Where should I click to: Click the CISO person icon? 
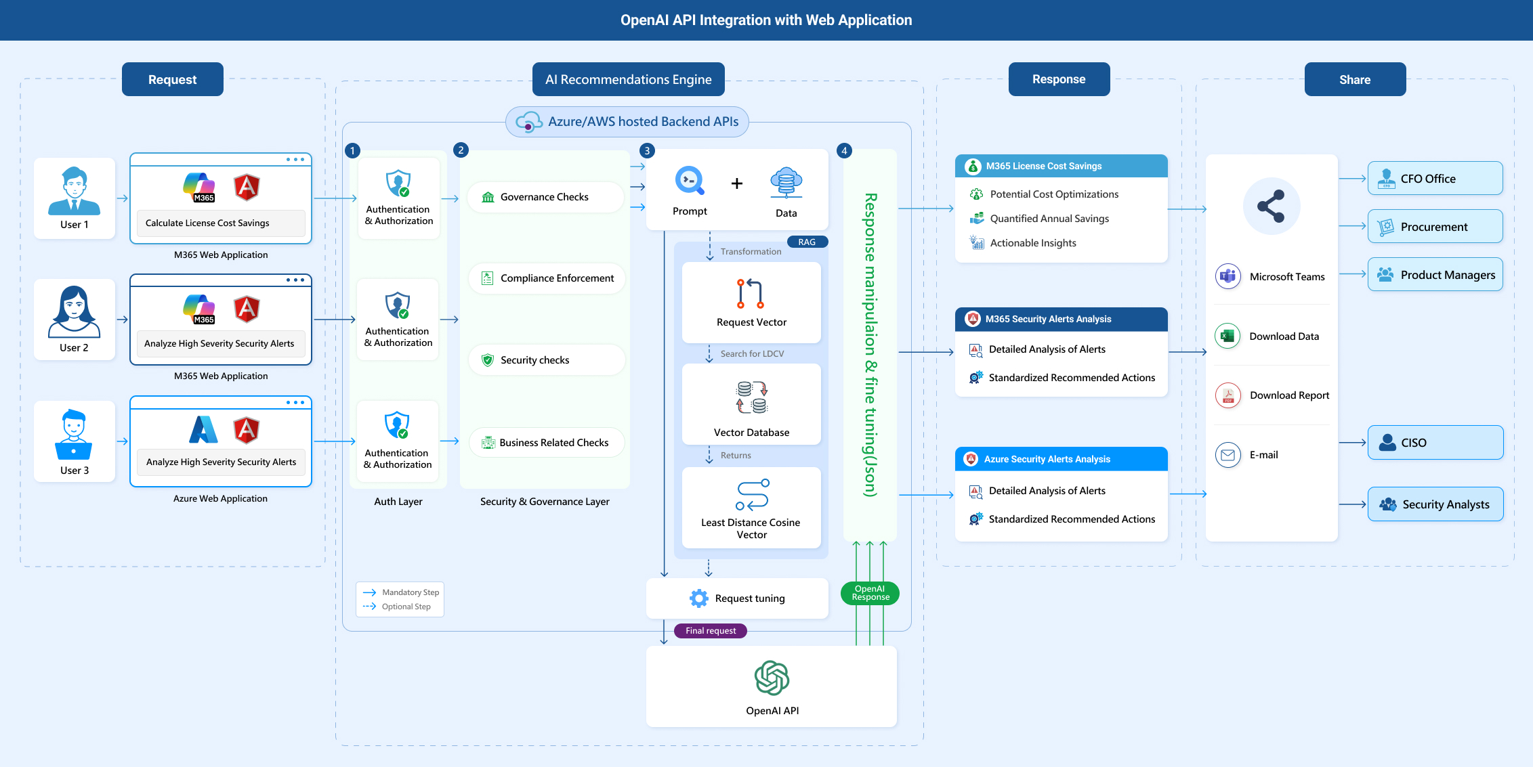coord(1388,442)
